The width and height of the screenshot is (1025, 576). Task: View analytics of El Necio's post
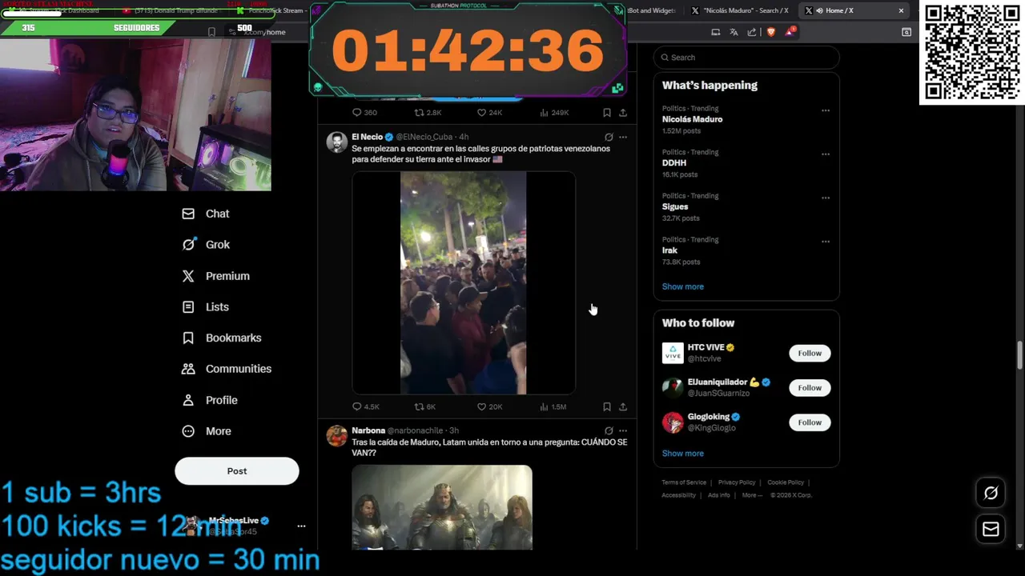click(553, 406)
